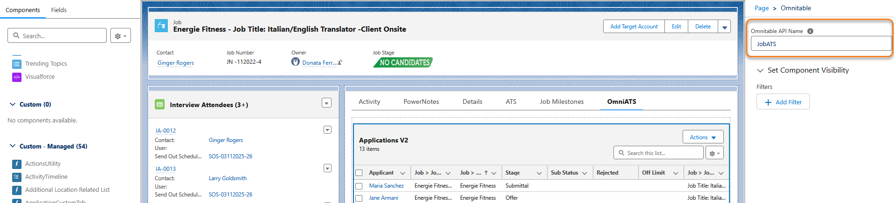Open the components panel settings gear
894x203 pixels.
tap(121, 36)
